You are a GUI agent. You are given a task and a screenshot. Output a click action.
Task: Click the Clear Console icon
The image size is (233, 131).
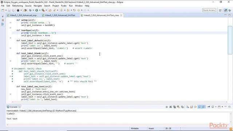click(x=188, y=107)
